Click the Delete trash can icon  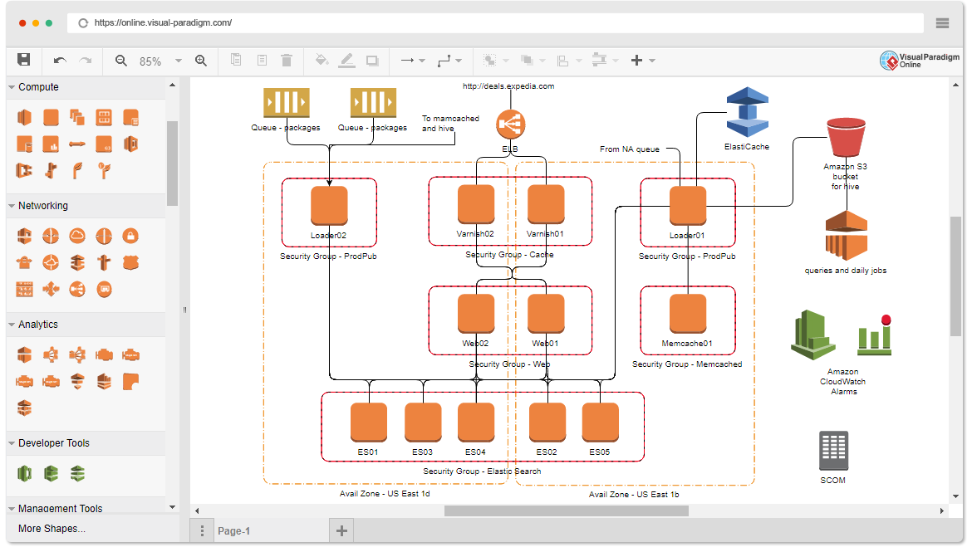point(287,60)
